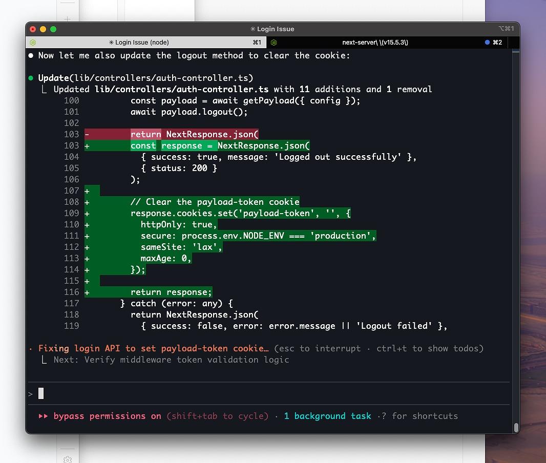Viewport: 546px width, 463px height.
Task: Click the terminal prompt input line
Action: click(x=256, y=393)
